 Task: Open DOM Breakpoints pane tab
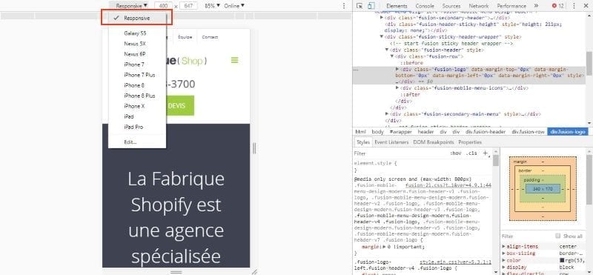(433, 142)
